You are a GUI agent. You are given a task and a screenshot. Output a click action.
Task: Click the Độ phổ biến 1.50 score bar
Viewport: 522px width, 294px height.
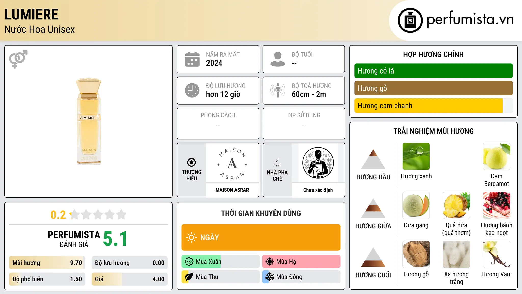point(47,279)
